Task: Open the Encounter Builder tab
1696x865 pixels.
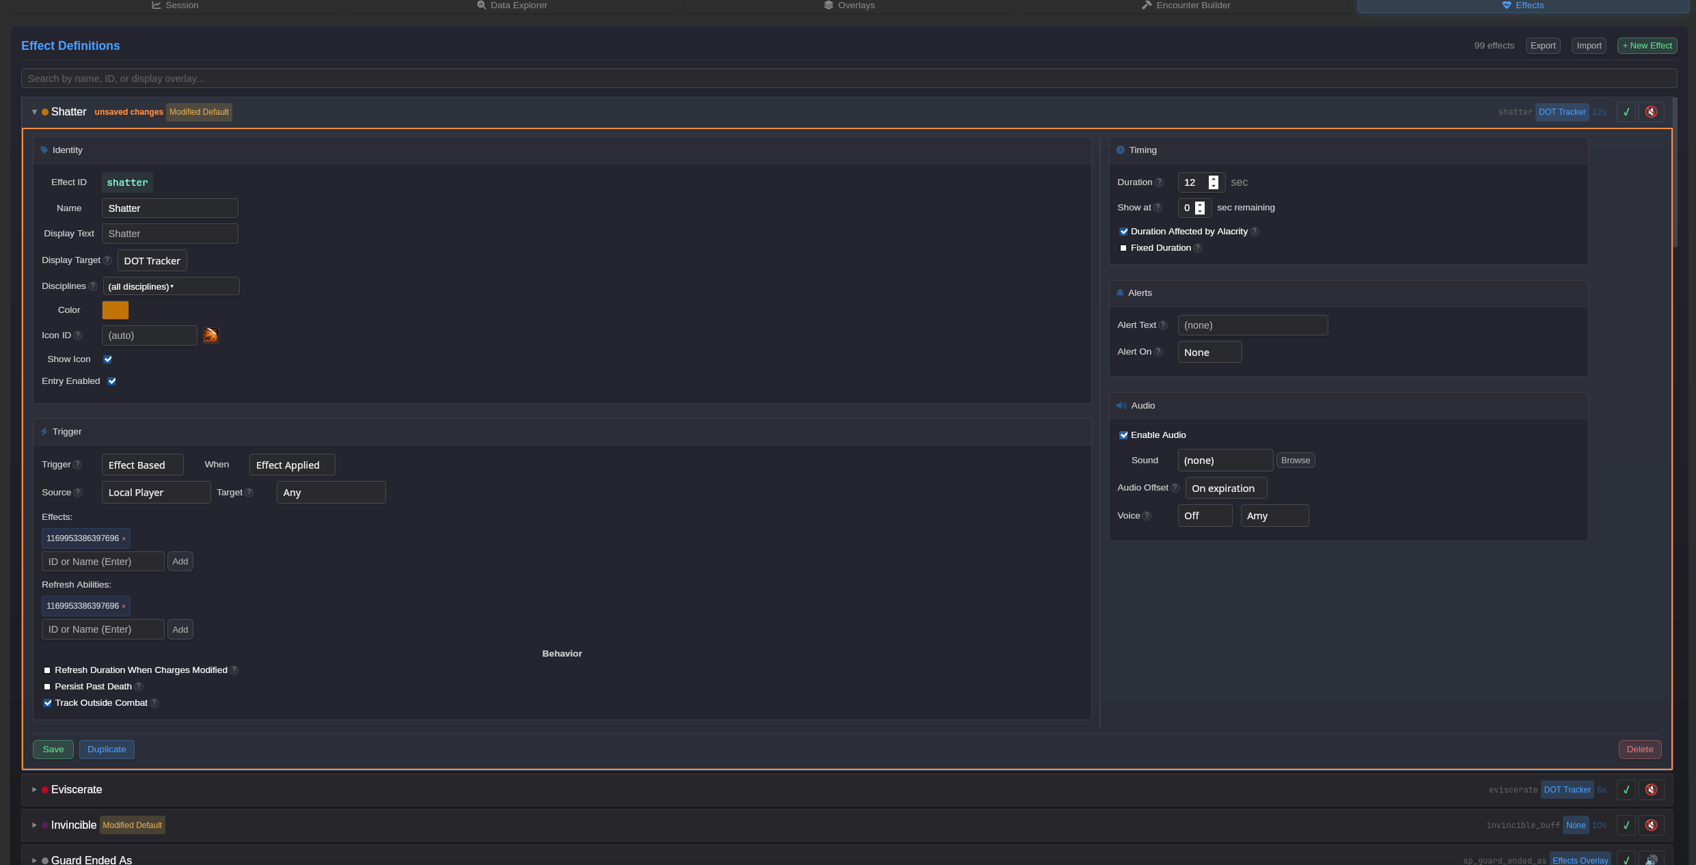Action: pos(1186,5)
